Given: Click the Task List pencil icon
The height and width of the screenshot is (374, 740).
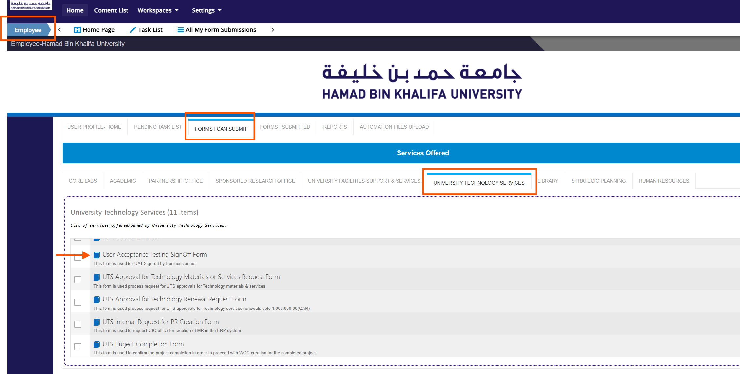Looking at the screenshot, I should pos(133,30).
